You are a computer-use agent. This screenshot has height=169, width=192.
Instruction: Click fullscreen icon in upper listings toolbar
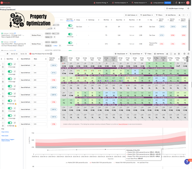pyautogui.click(x=183, y=15)
